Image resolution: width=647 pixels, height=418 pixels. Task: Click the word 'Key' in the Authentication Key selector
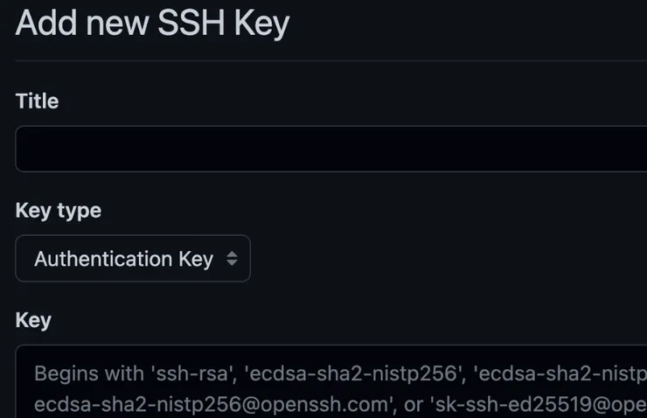click(196, 259)
